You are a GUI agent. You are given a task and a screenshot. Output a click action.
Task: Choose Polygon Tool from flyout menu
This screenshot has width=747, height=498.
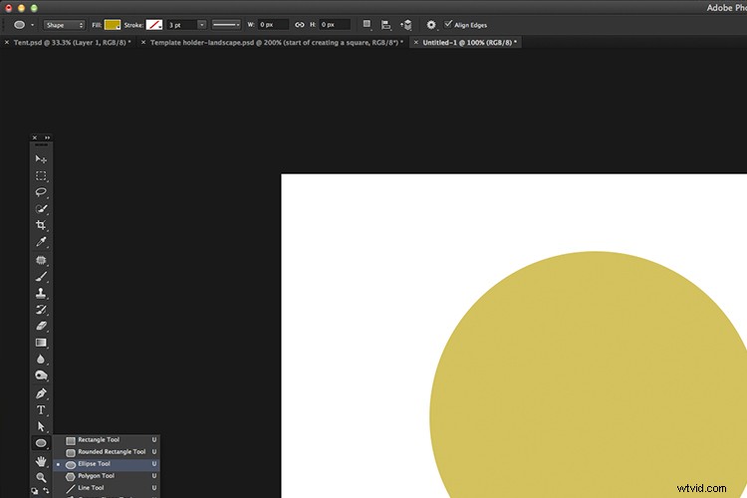click(x=107, y=476)
